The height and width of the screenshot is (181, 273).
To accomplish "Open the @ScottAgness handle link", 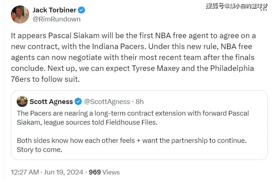I will [x=107, y=101].
